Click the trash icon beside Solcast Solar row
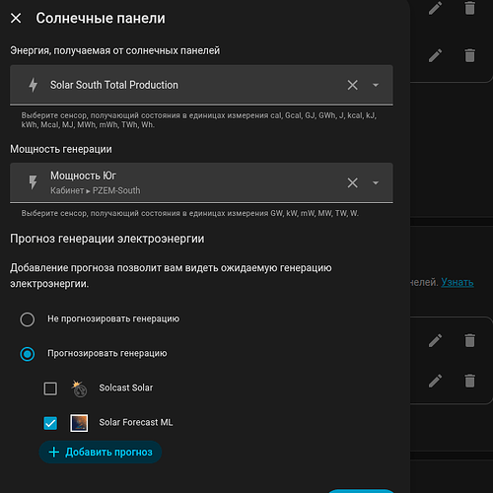This screenshot has width=493, height=493. click(469, 381)
